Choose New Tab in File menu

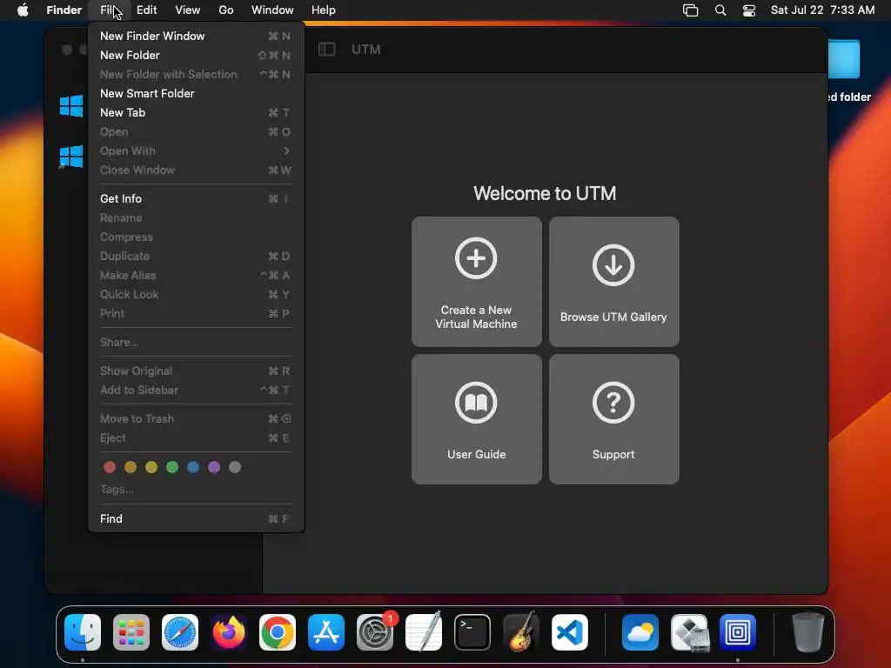[196, 112]
